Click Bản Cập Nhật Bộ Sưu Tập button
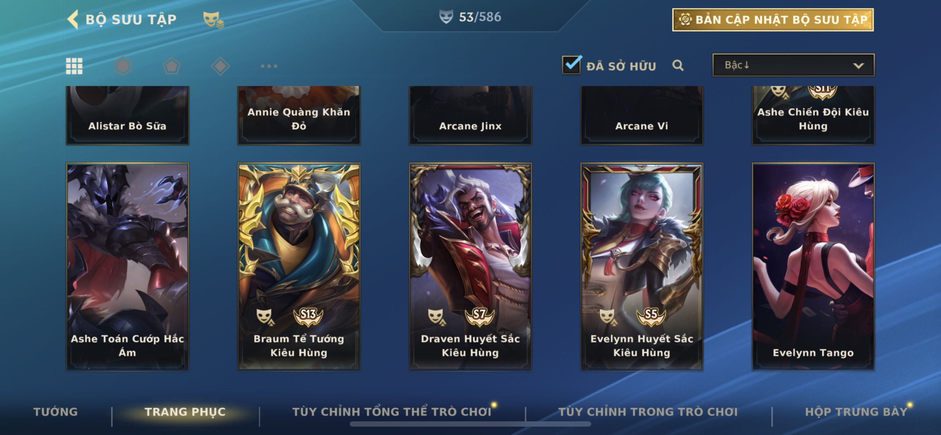Viewport: 941px width, 435px height. tap(773, 20)
